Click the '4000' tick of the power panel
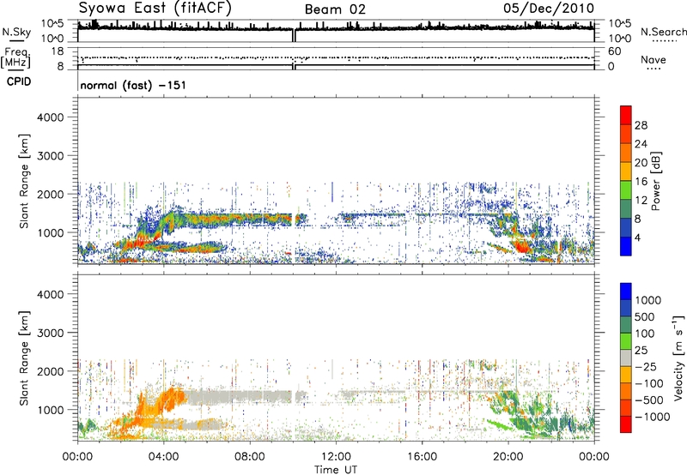The image size is (687, 475). [x=51, y=117]
